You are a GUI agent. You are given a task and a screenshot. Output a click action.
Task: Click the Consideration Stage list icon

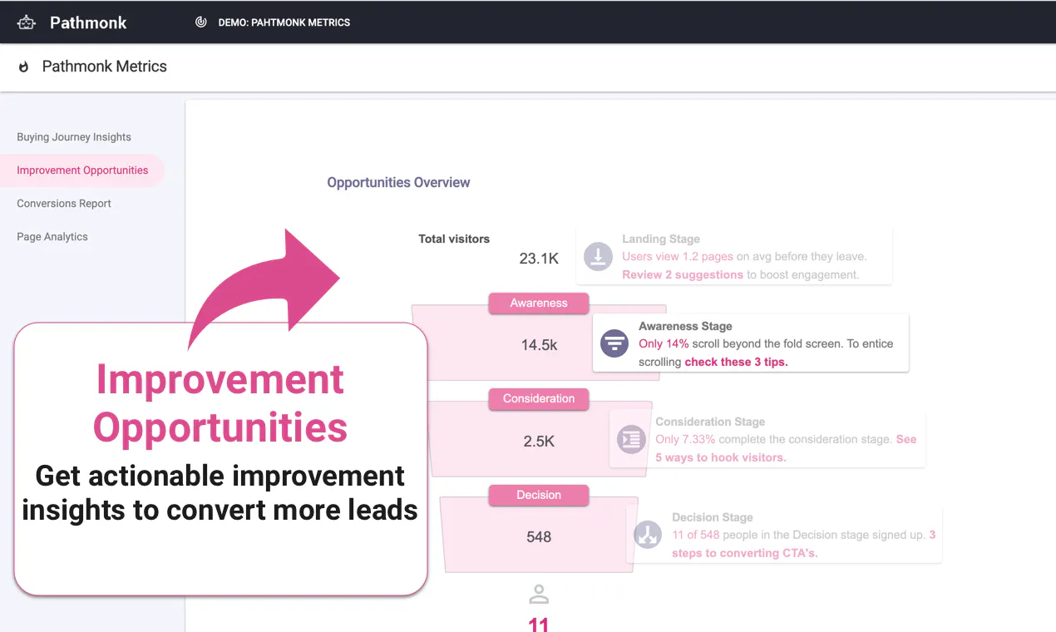coord(631,439)
